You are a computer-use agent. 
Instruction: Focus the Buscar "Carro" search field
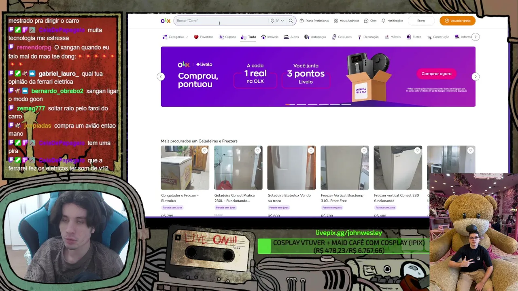(x=222, y=21)
